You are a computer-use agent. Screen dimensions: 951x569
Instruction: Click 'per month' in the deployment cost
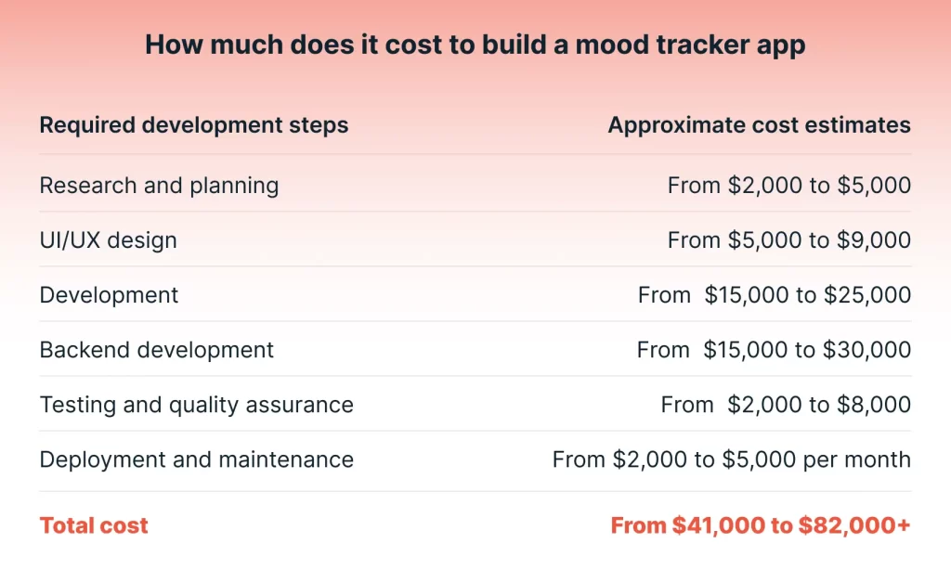(x=857, y=460)
